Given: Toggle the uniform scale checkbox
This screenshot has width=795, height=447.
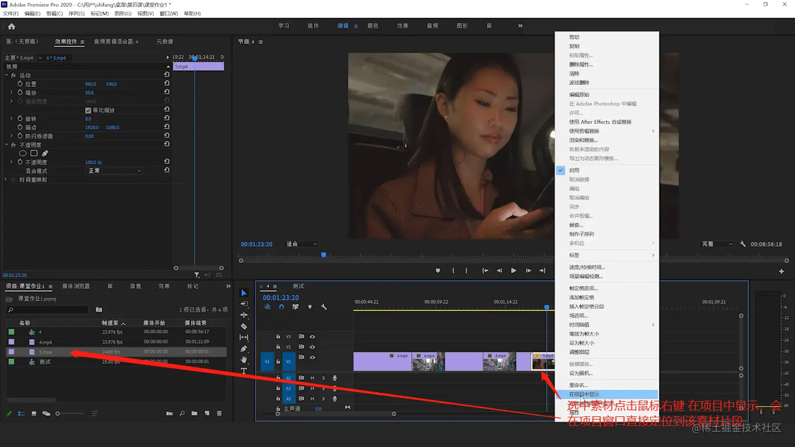Looking at the screenshot, I should pyautogui.click(x=88, y=110).
